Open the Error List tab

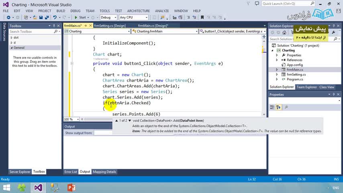tap(71, 172)
